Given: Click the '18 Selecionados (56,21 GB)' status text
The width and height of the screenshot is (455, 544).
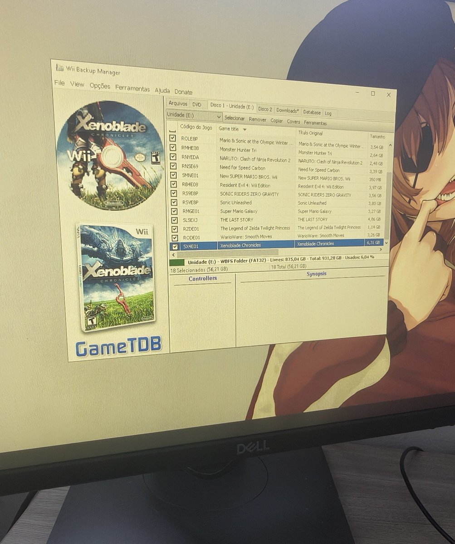Looking at the screenshot, I should (199, 269).
